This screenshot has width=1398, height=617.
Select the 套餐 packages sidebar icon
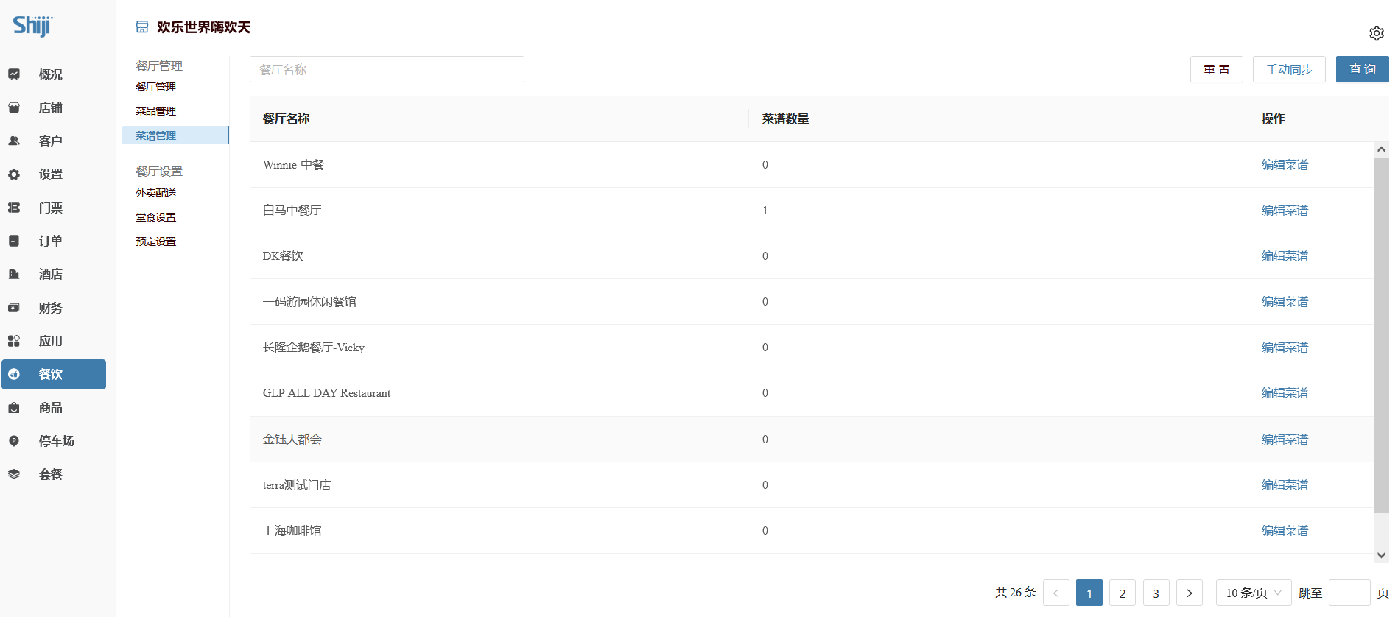coord(14,474)
